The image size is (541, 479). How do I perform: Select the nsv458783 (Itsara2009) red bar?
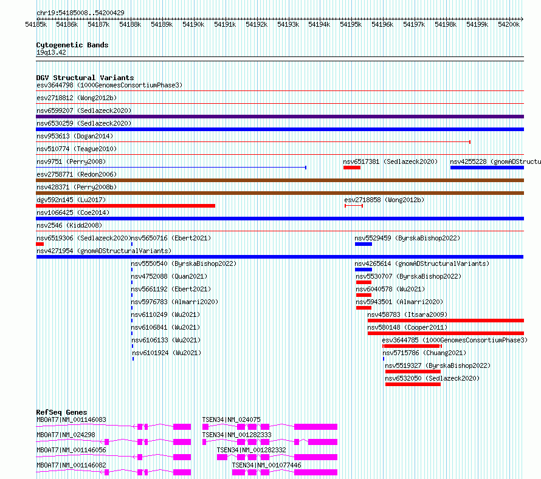[x=446, y=321]
